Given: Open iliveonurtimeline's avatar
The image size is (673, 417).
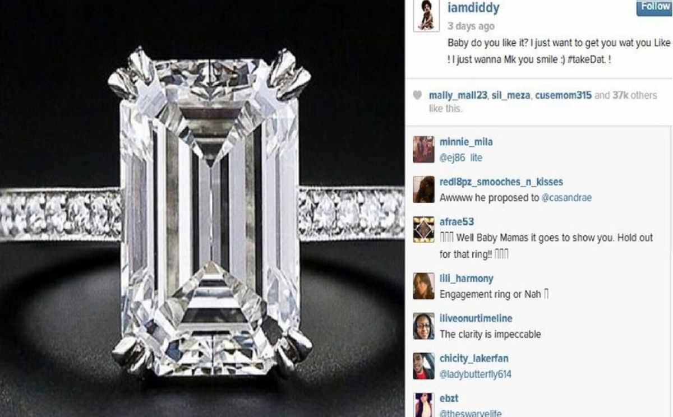Looking at the screenshot, I should [423, 326].
